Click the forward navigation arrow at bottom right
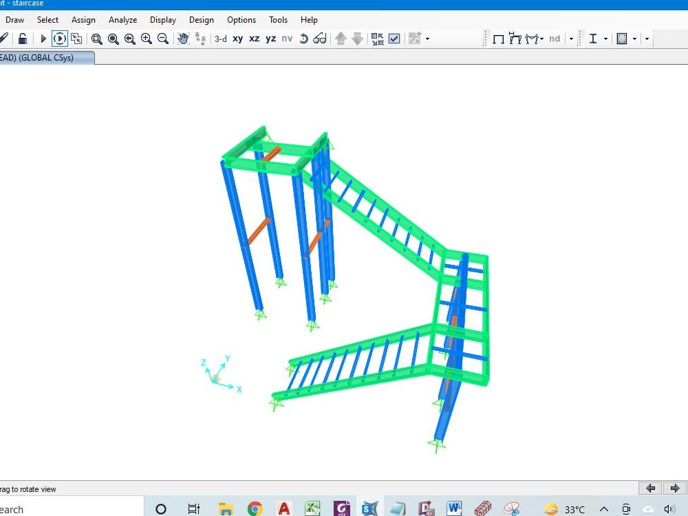The image size is (688, 516). pyautogui.click(x=674, y=488)
